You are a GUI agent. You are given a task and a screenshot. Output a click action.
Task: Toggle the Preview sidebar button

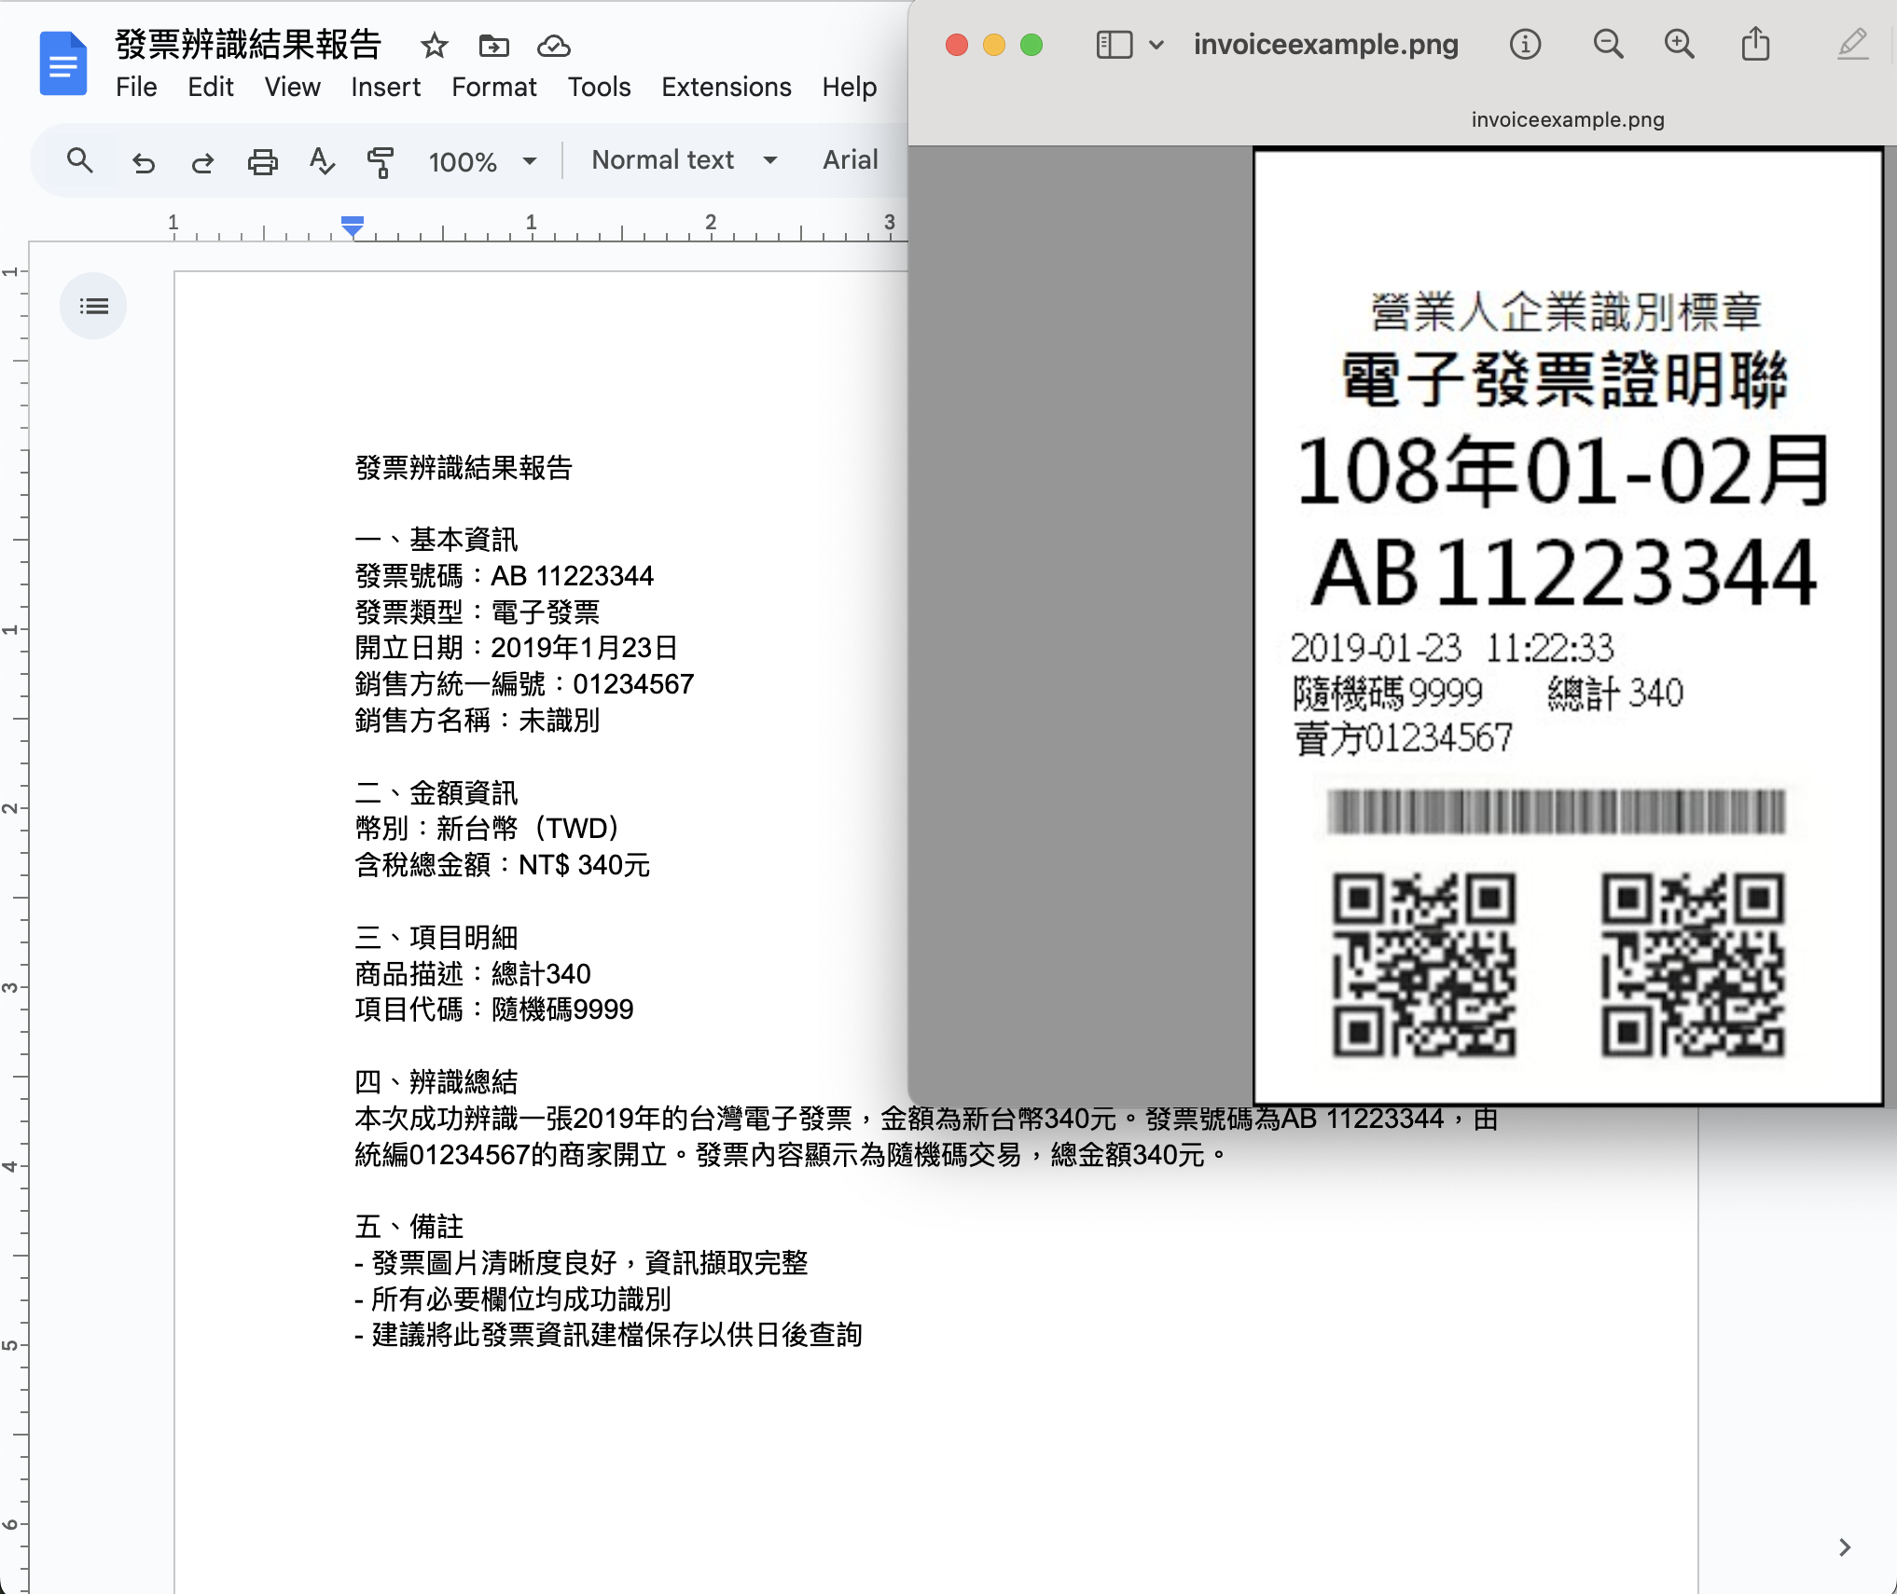[1114, 45]
